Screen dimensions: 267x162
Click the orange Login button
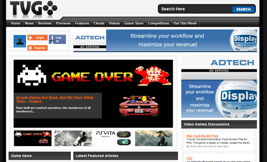[38, 38]
